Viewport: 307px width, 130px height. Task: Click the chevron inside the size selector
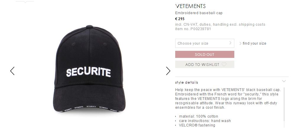tap(230, 43)
